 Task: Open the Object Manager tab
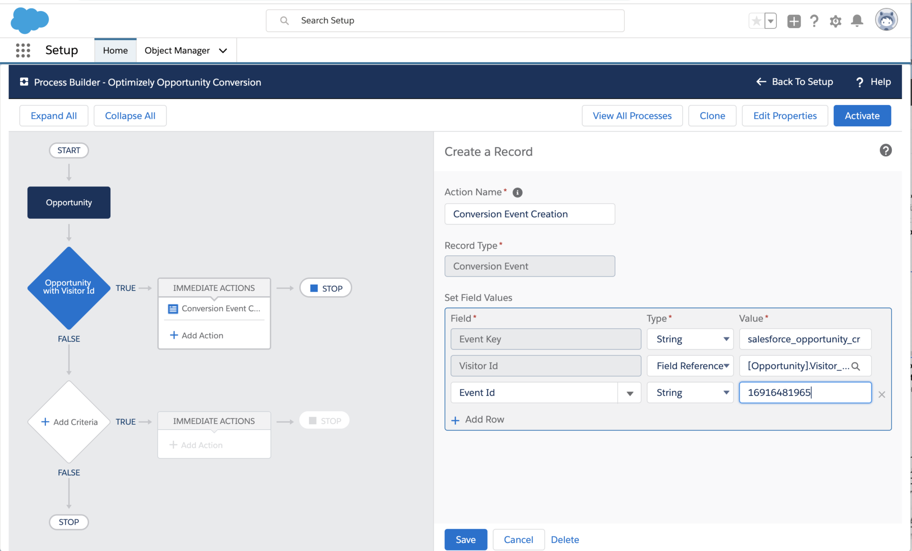(176, 50)
